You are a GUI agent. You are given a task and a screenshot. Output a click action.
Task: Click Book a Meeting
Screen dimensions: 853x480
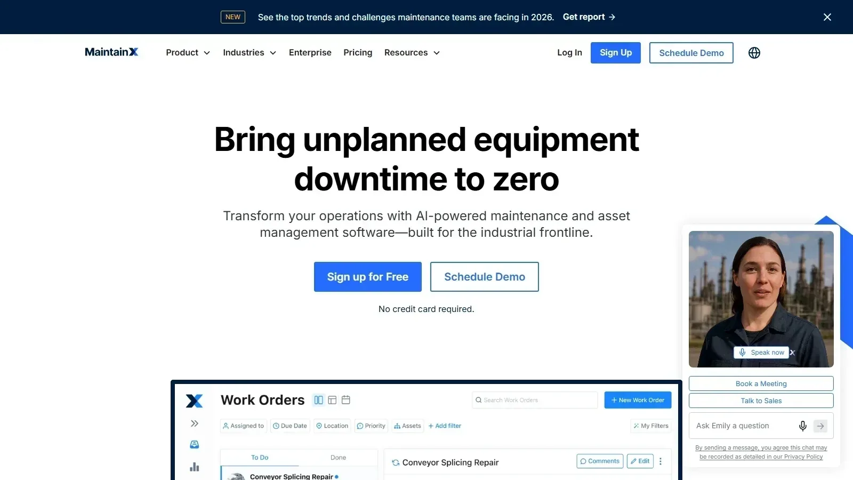[x=761, y=383]
